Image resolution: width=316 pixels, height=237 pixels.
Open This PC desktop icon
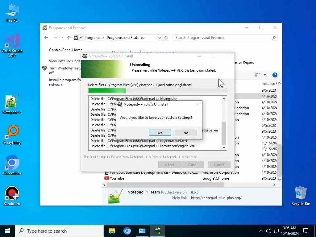tap(12, 13)
